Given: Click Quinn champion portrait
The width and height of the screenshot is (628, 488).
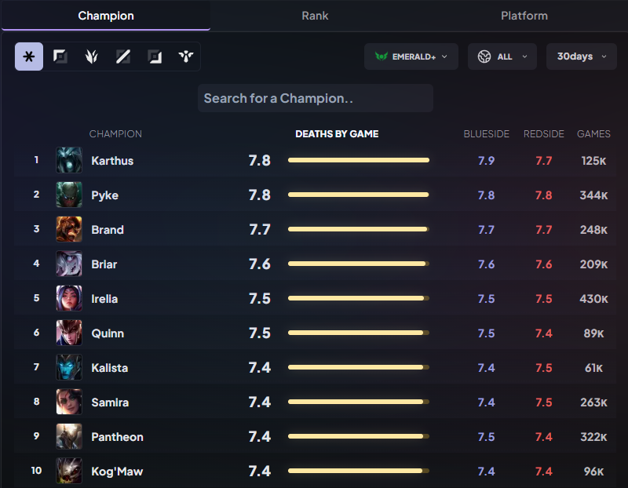Looking at the screenshot, I should click(69, 333).
